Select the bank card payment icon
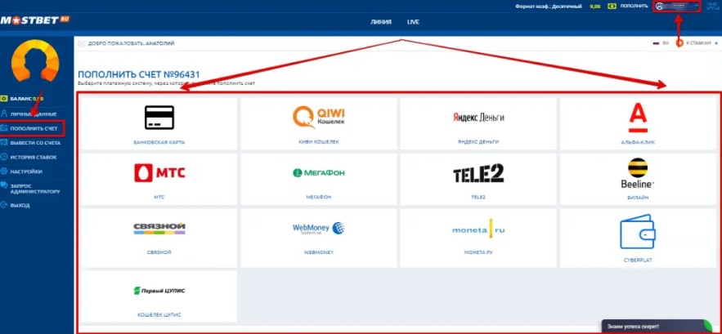Image resolution: width=722 pixels, height=334 pixels. coord(159,118)
